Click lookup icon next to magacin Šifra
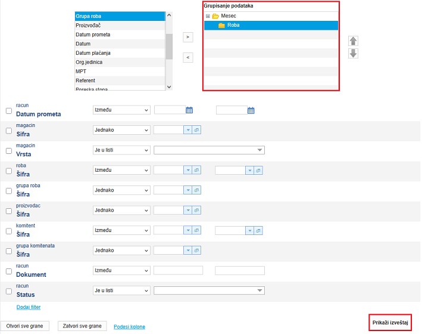Screen dimensions: 422x334 [197, 130]
